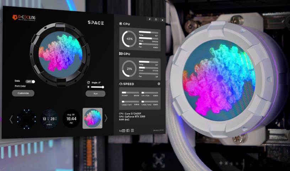Open the Instagram link icon

tap(133, 130)
